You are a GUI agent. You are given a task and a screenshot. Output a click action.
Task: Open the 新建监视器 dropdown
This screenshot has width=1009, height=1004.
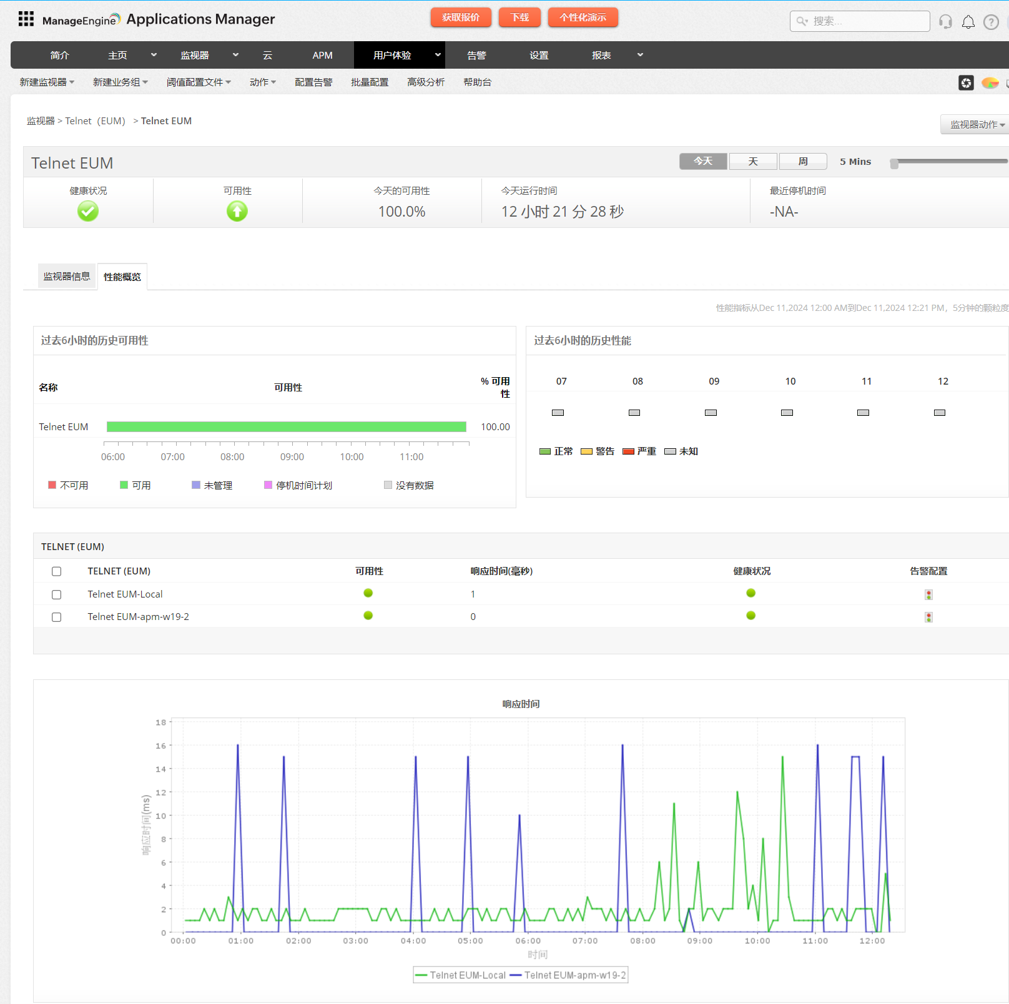click(47, 82)
